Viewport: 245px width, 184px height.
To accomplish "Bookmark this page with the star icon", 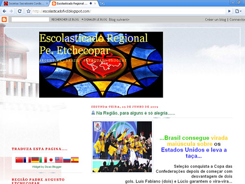I will pos(28,11).
